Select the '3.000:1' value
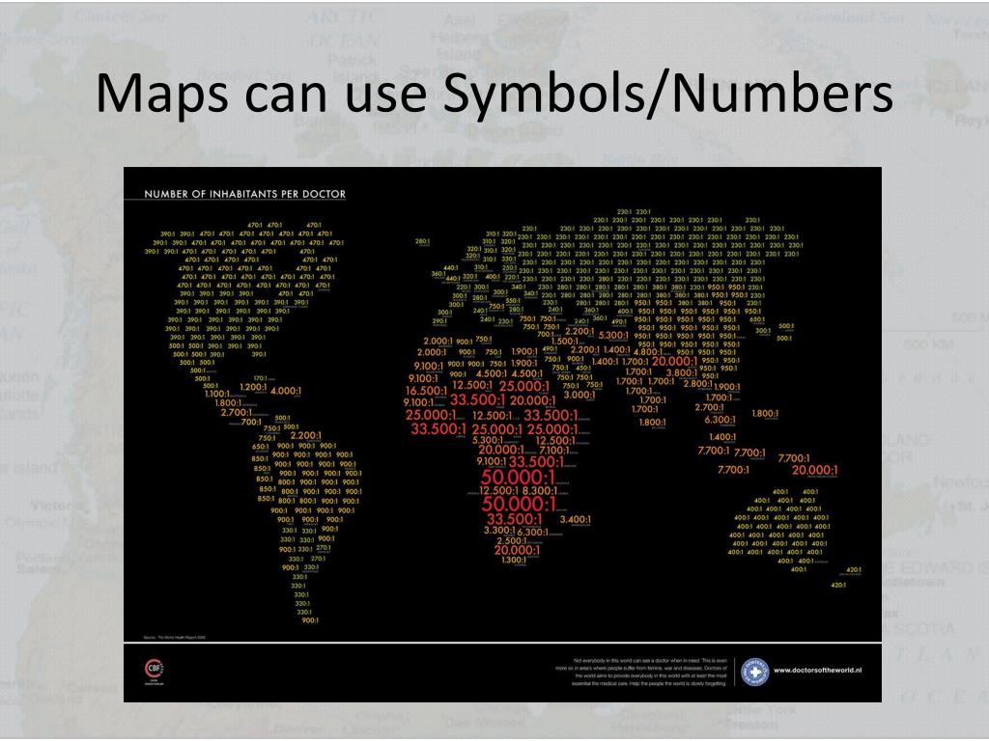 [x=579, y=395]
